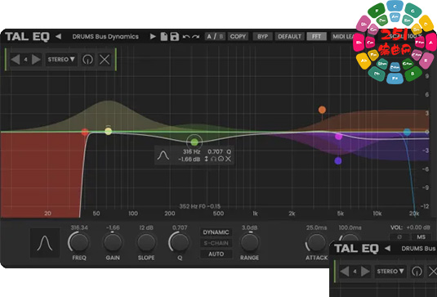Viewport: 437px width, 297px height.
Task: Delete band with X in band selector panel
Action: [105, 60]
